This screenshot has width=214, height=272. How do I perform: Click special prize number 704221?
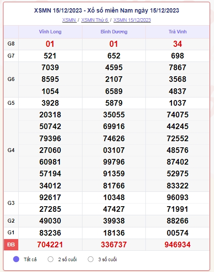coord(50,245)
